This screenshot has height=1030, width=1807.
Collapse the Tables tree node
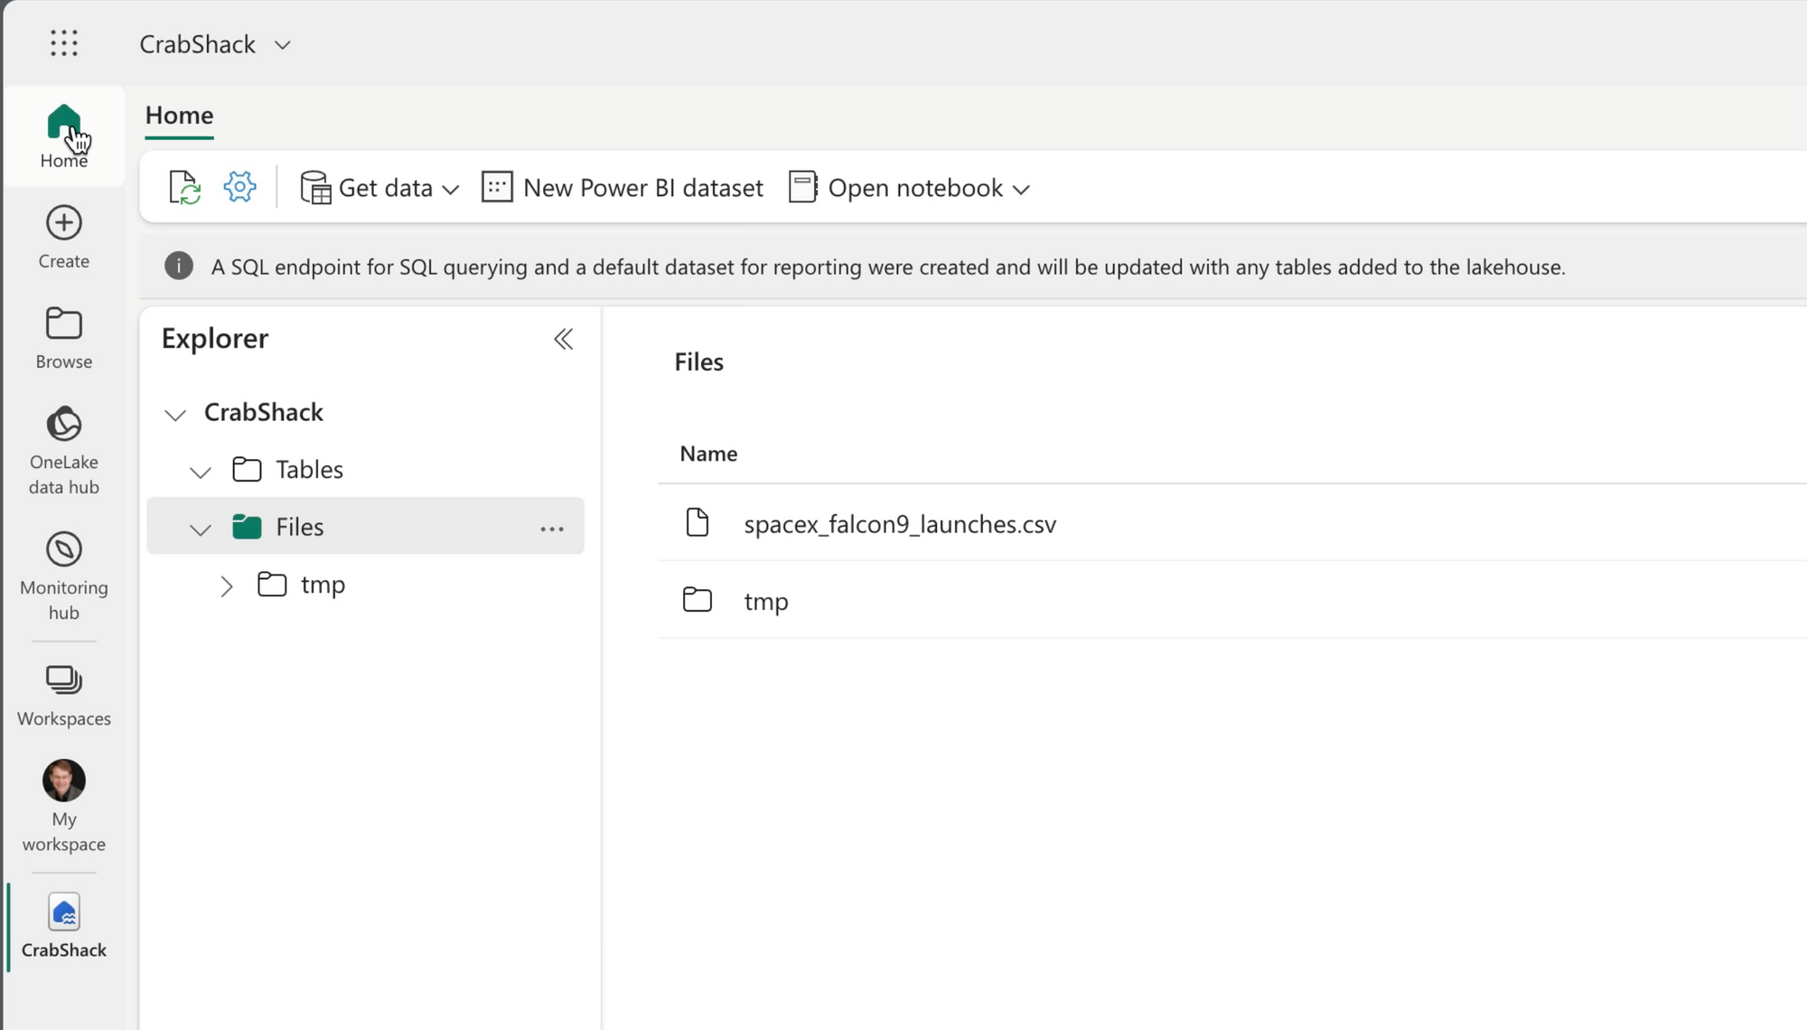(200, 472)
